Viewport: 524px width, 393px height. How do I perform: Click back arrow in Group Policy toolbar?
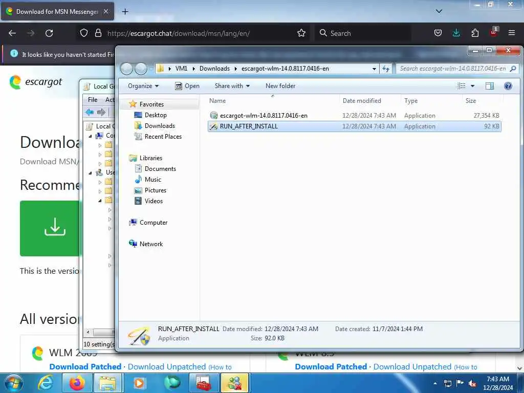90,112
